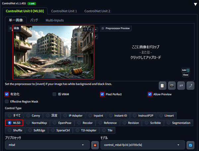Select the SoftEdge control type
This screenshot has height=151, width=199.
click(37, 130)
